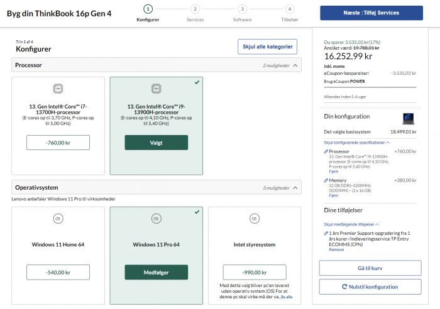Click Næste: Tilføj Services button

(371, 13)
